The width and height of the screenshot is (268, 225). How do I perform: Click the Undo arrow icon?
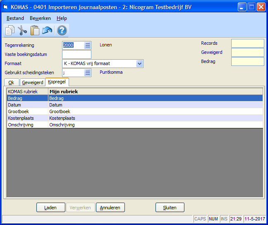pyautogui.click(x=47, y=30)
